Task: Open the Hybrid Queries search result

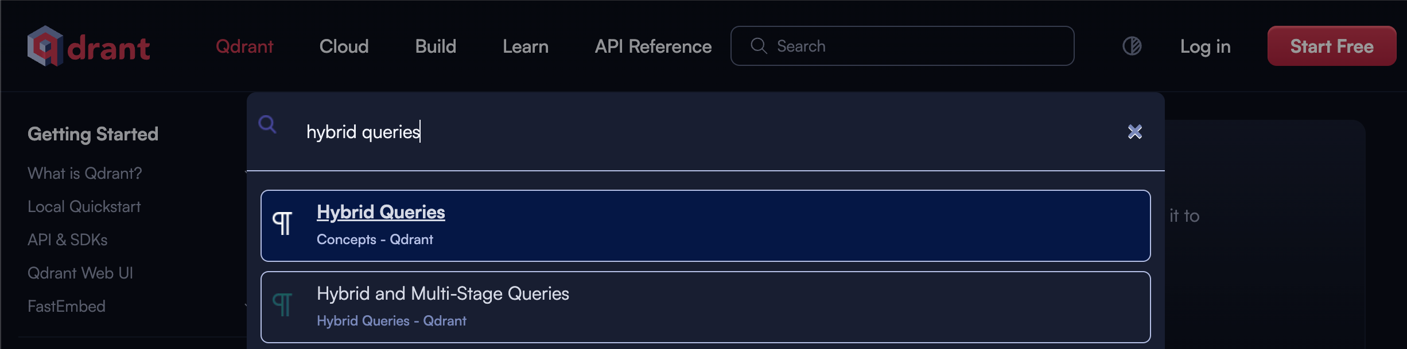Action: tap(380, 213)
